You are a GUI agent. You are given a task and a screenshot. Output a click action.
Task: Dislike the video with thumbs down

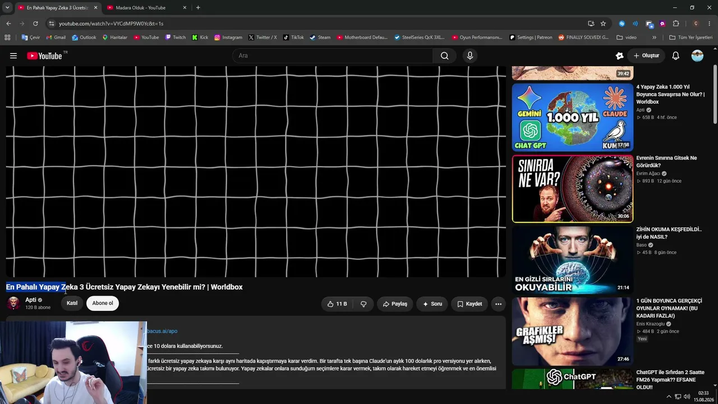363,304
